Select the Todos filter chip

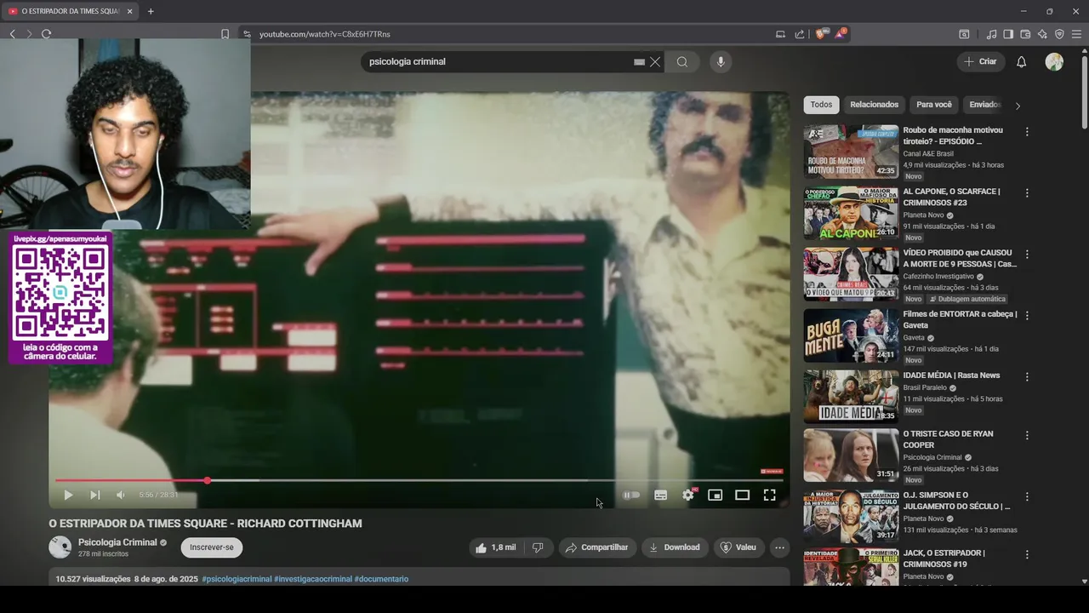pos(821,105)
